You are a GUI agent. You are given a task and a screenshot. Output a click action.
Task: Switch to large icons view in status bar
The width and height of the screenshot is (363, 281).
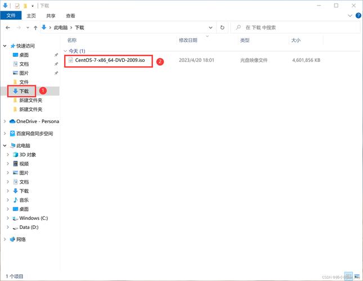click(357, 276)
